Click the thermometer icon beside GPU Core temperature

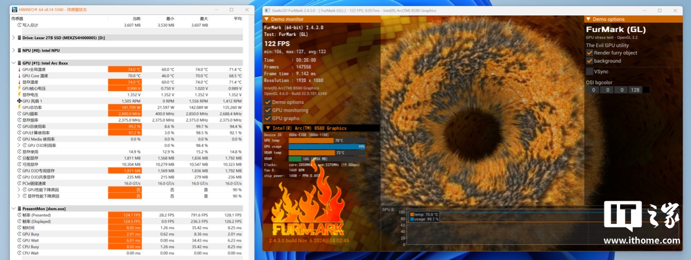pos(20,76)
